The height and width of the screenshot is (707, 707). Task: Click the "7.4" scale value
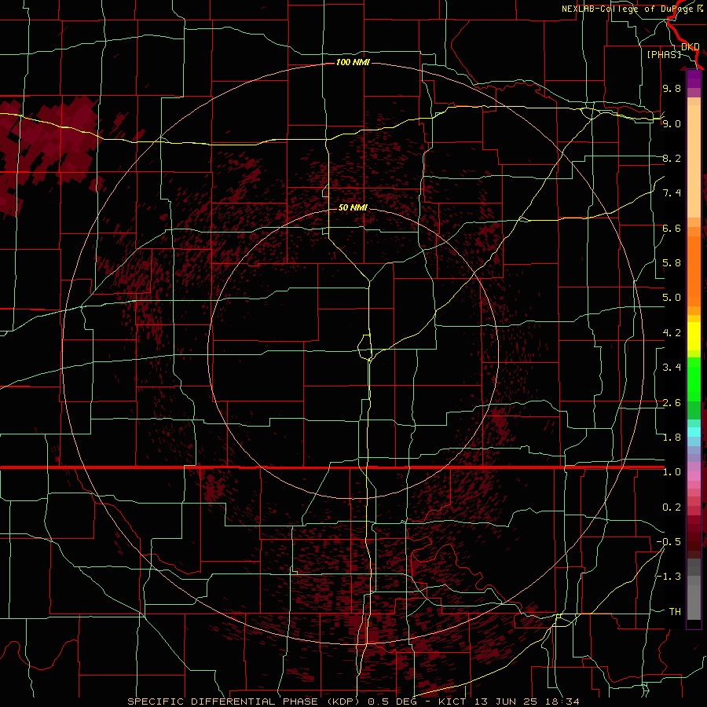tap(672, 193)
